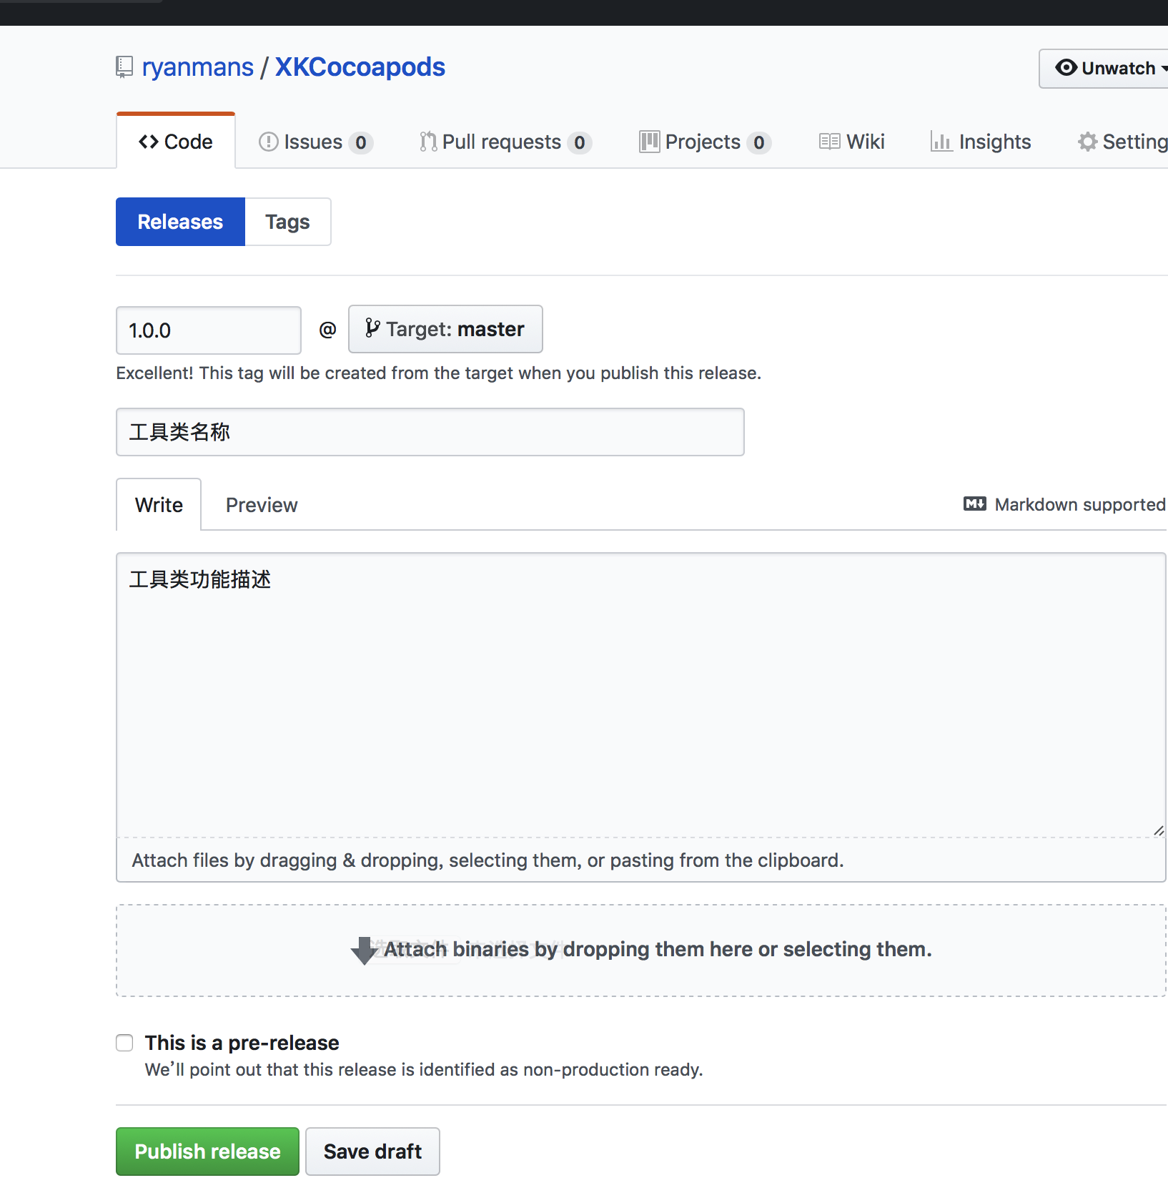Viewport: 1168px width, 1203px height.
Task: Click the down arrow binaries icon
Action: pyautogui.click(x=365, y=951)
